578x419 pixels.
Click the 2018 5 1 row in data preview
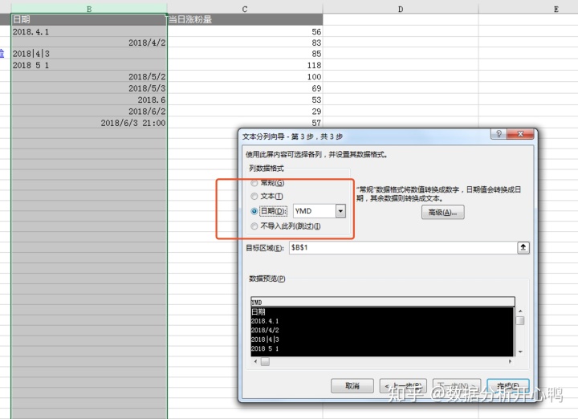pos(382,348)
